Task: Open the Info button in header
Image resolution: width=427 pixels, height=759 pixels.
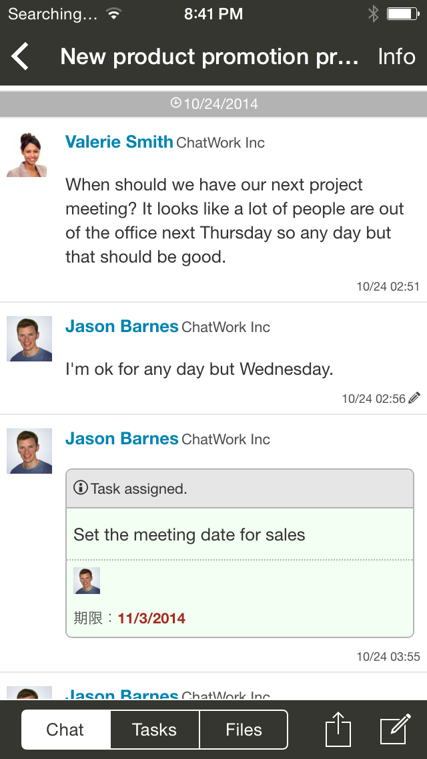Action: coord(396,57)
